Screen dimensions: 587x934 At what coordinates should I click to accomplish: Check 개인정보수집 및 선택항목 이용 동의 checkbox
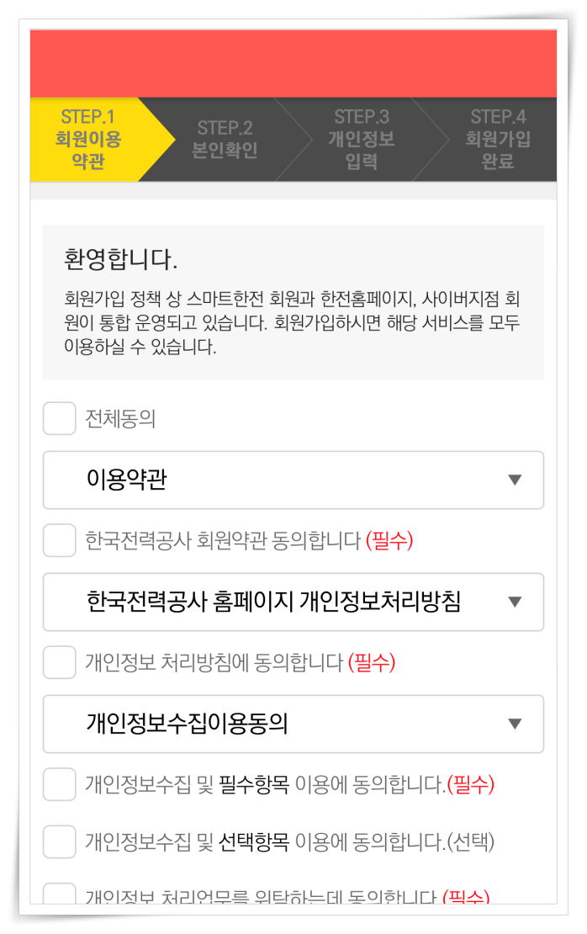[59, 841]
